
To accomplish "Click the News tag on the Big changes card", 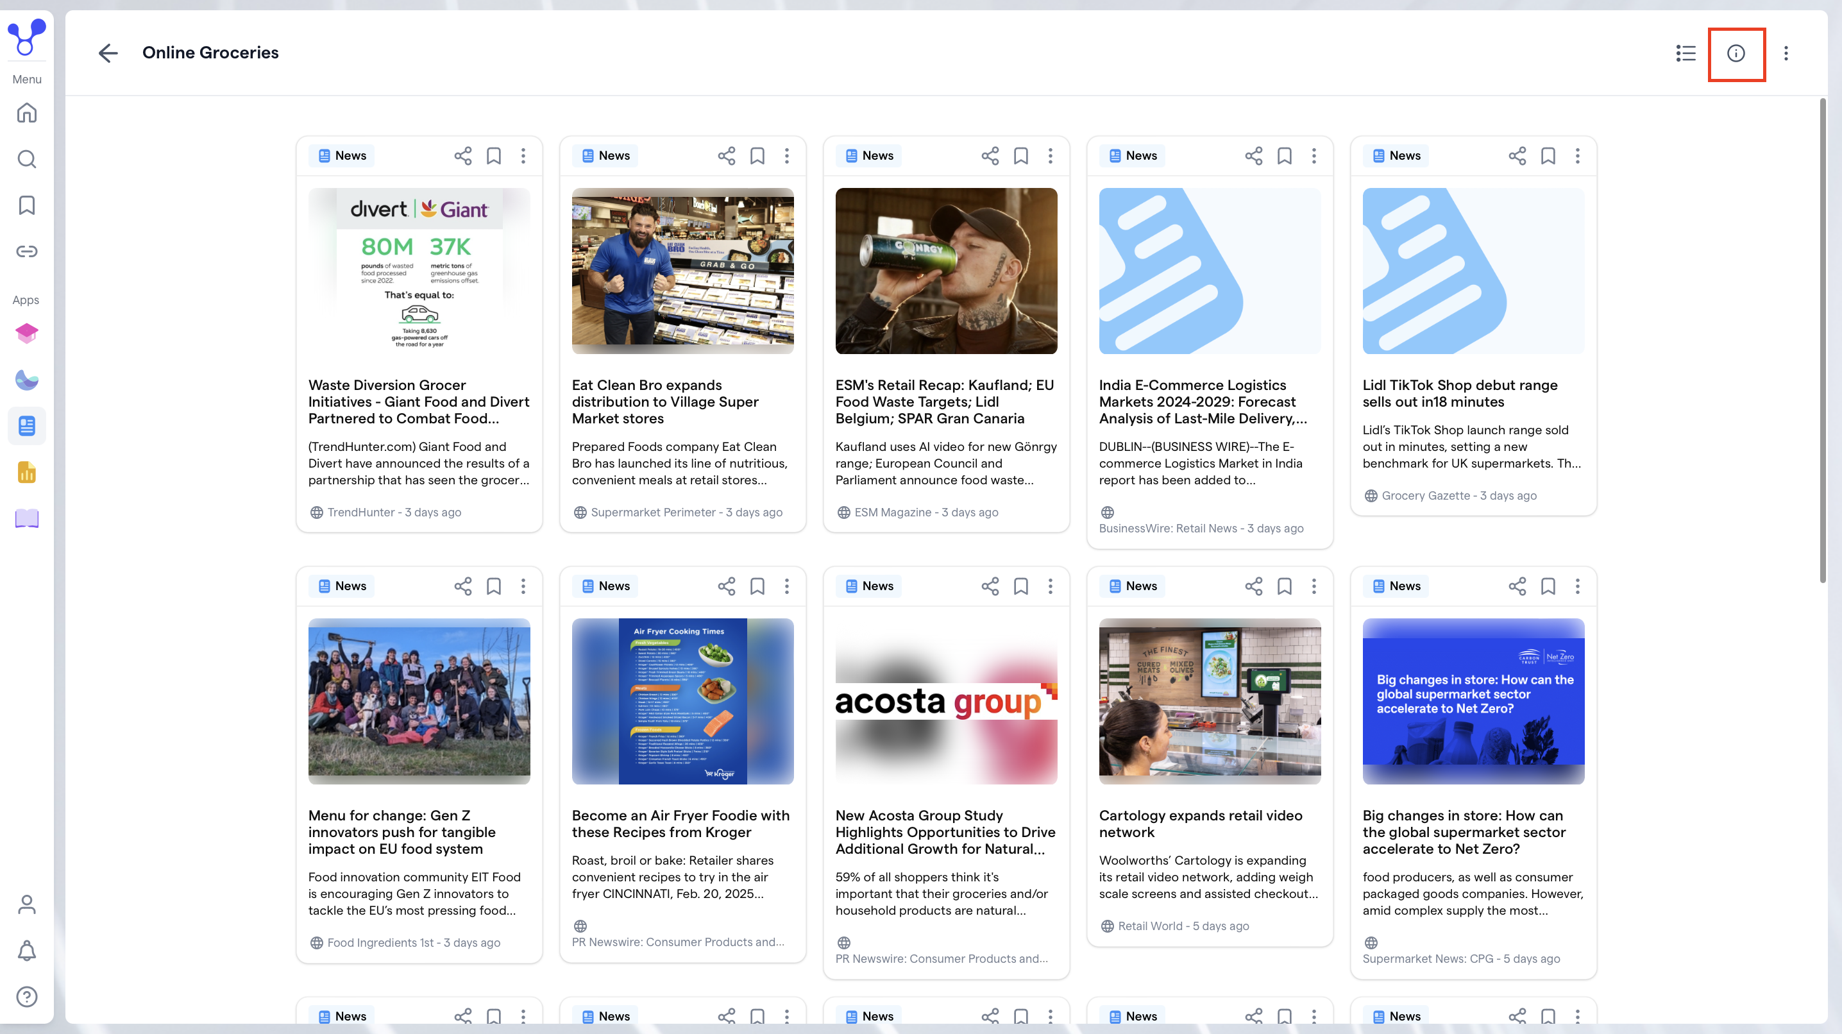I will pyautogui.click(x=1396, y=586).
